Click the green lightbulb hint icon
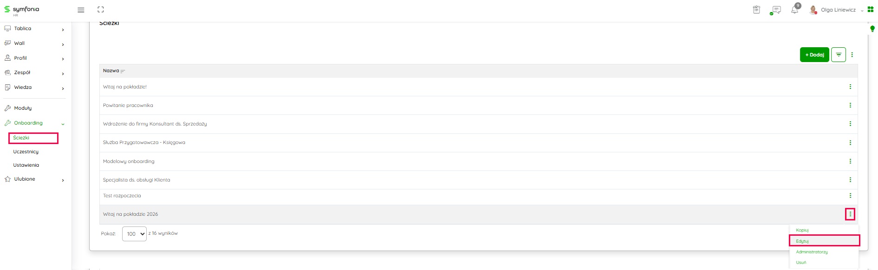The width and height of the screenshot is (878, 270). (872, 29)
